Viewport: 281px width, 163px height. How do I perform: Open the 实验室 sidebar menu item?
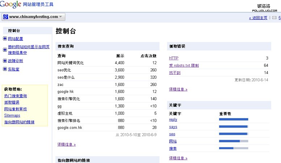[x=14, y=69]
